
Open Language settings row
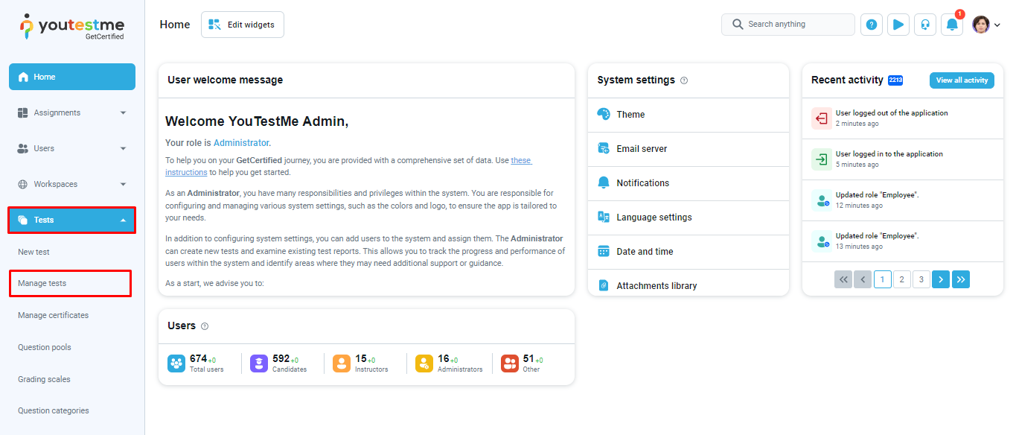pos(688,217)
